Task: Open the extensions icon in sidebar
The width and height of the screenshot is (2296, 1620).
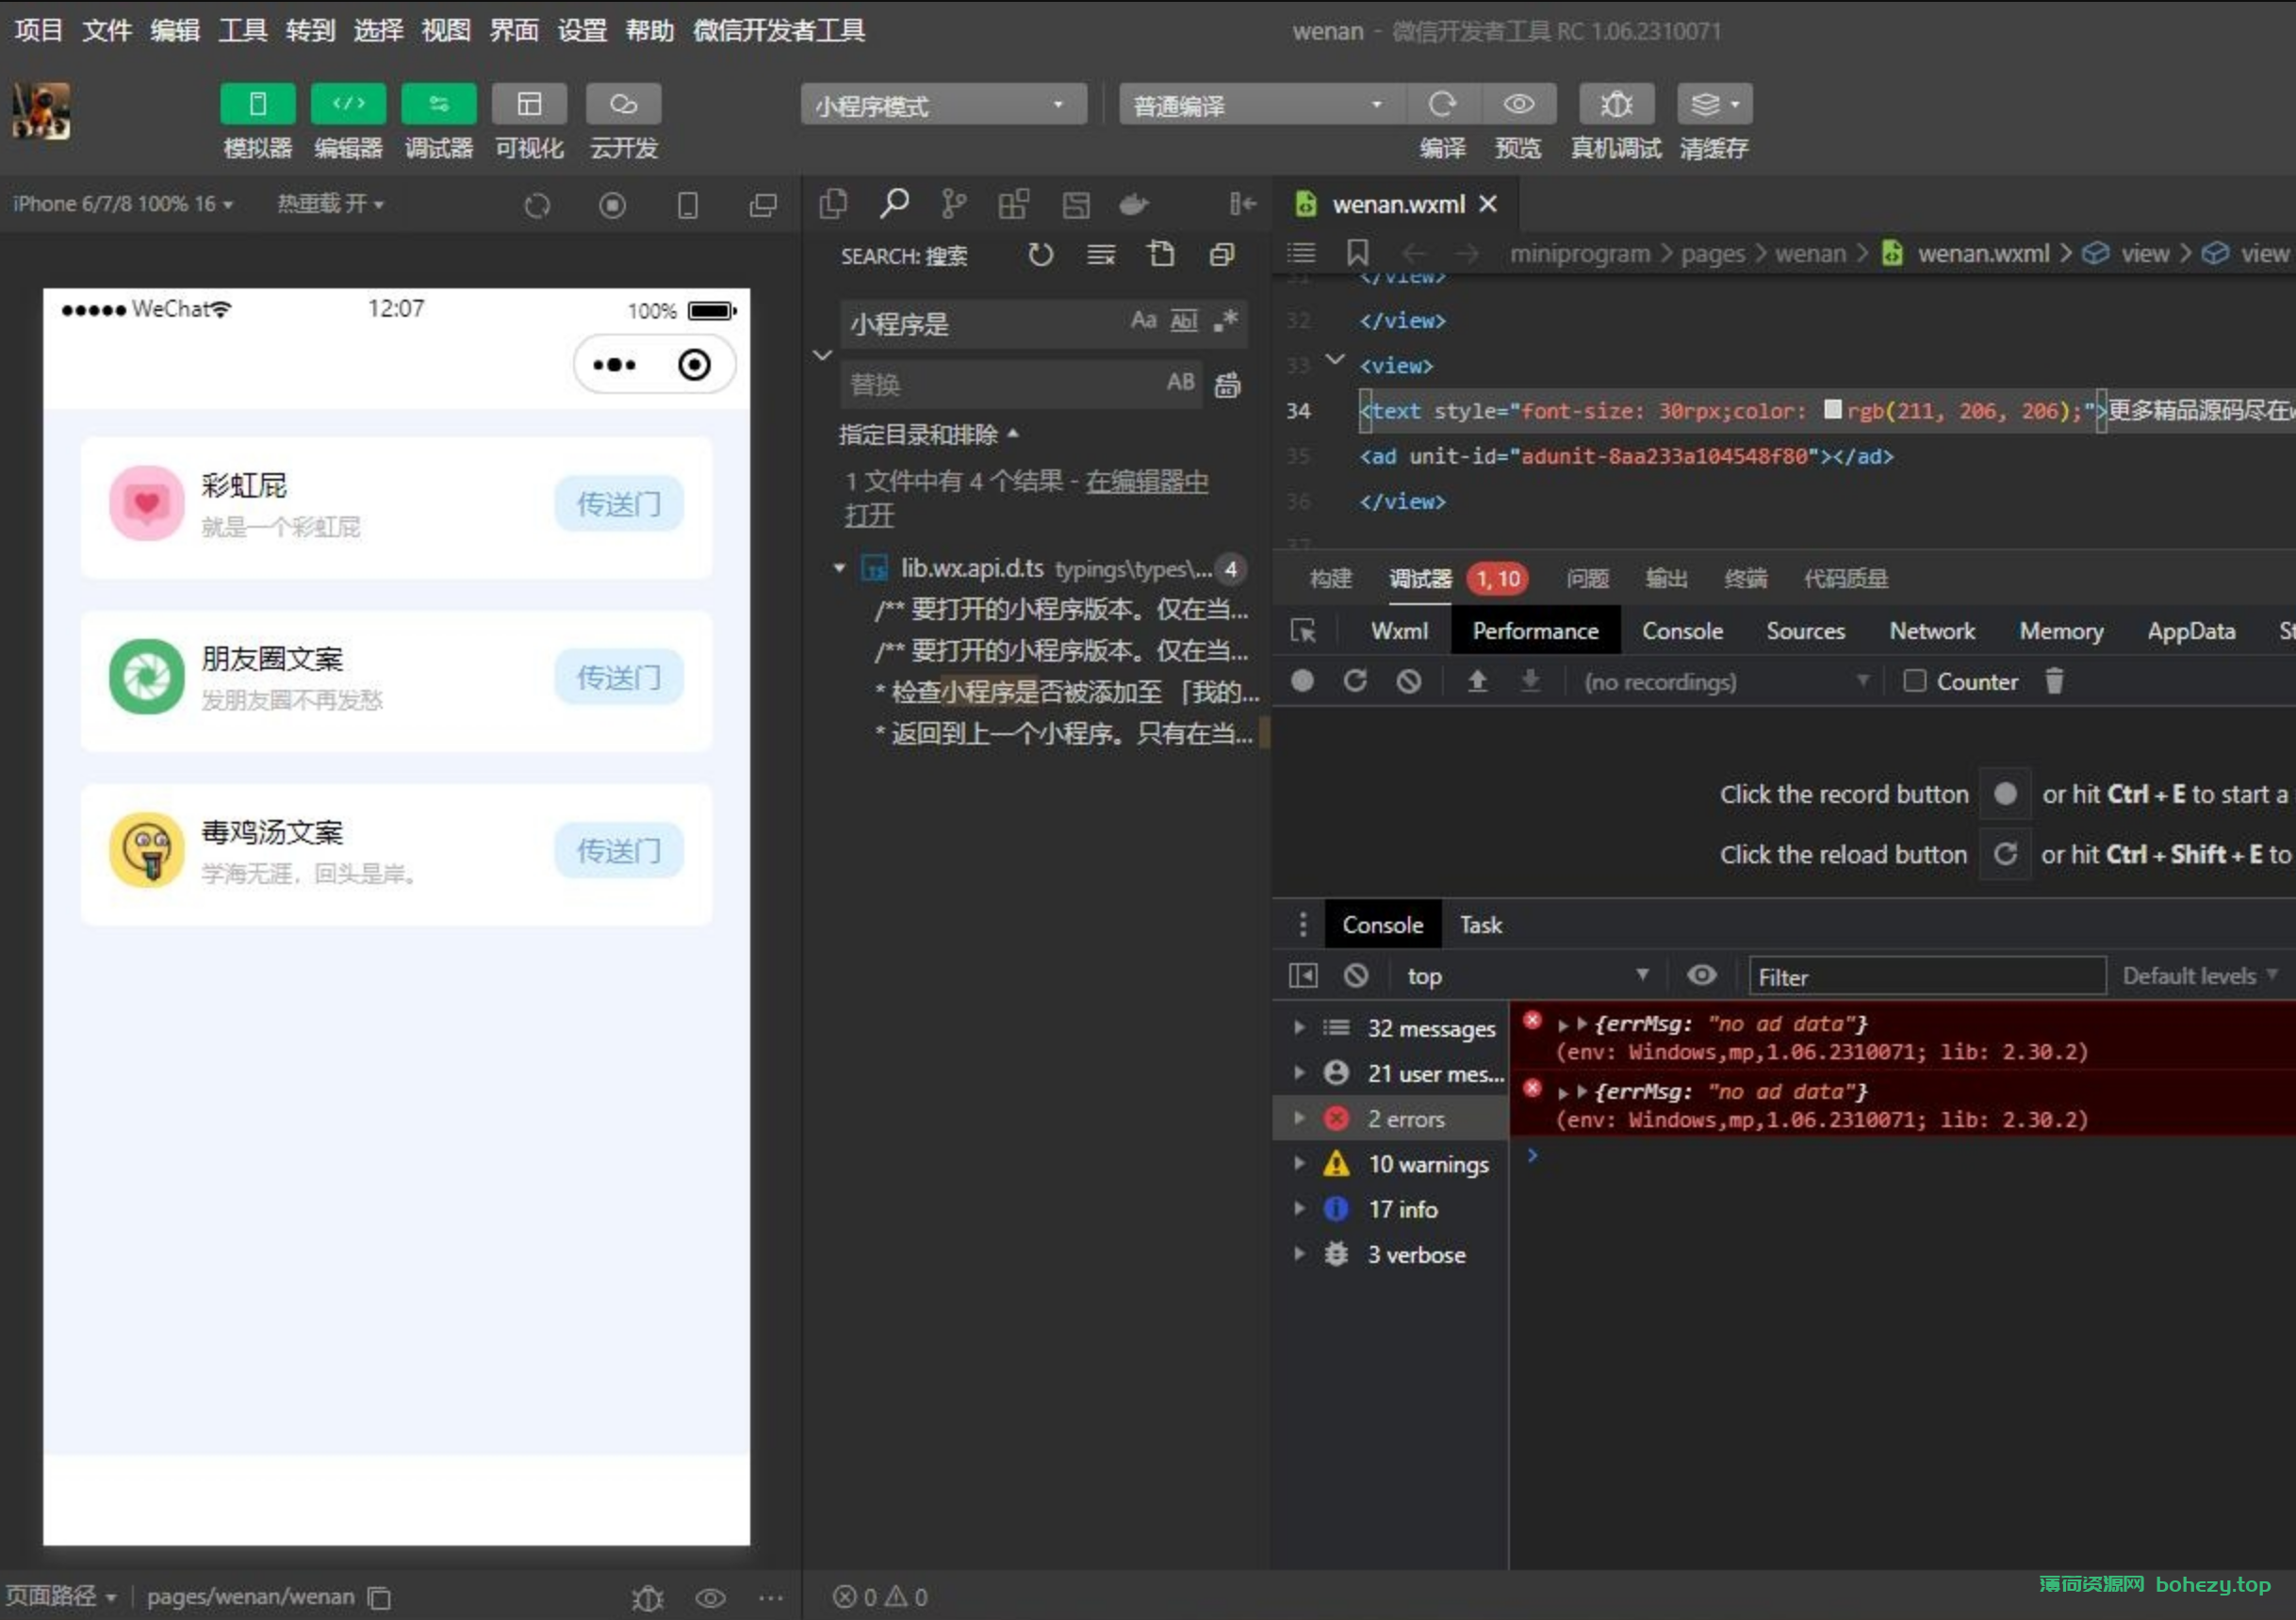Action: point(1013,204)
